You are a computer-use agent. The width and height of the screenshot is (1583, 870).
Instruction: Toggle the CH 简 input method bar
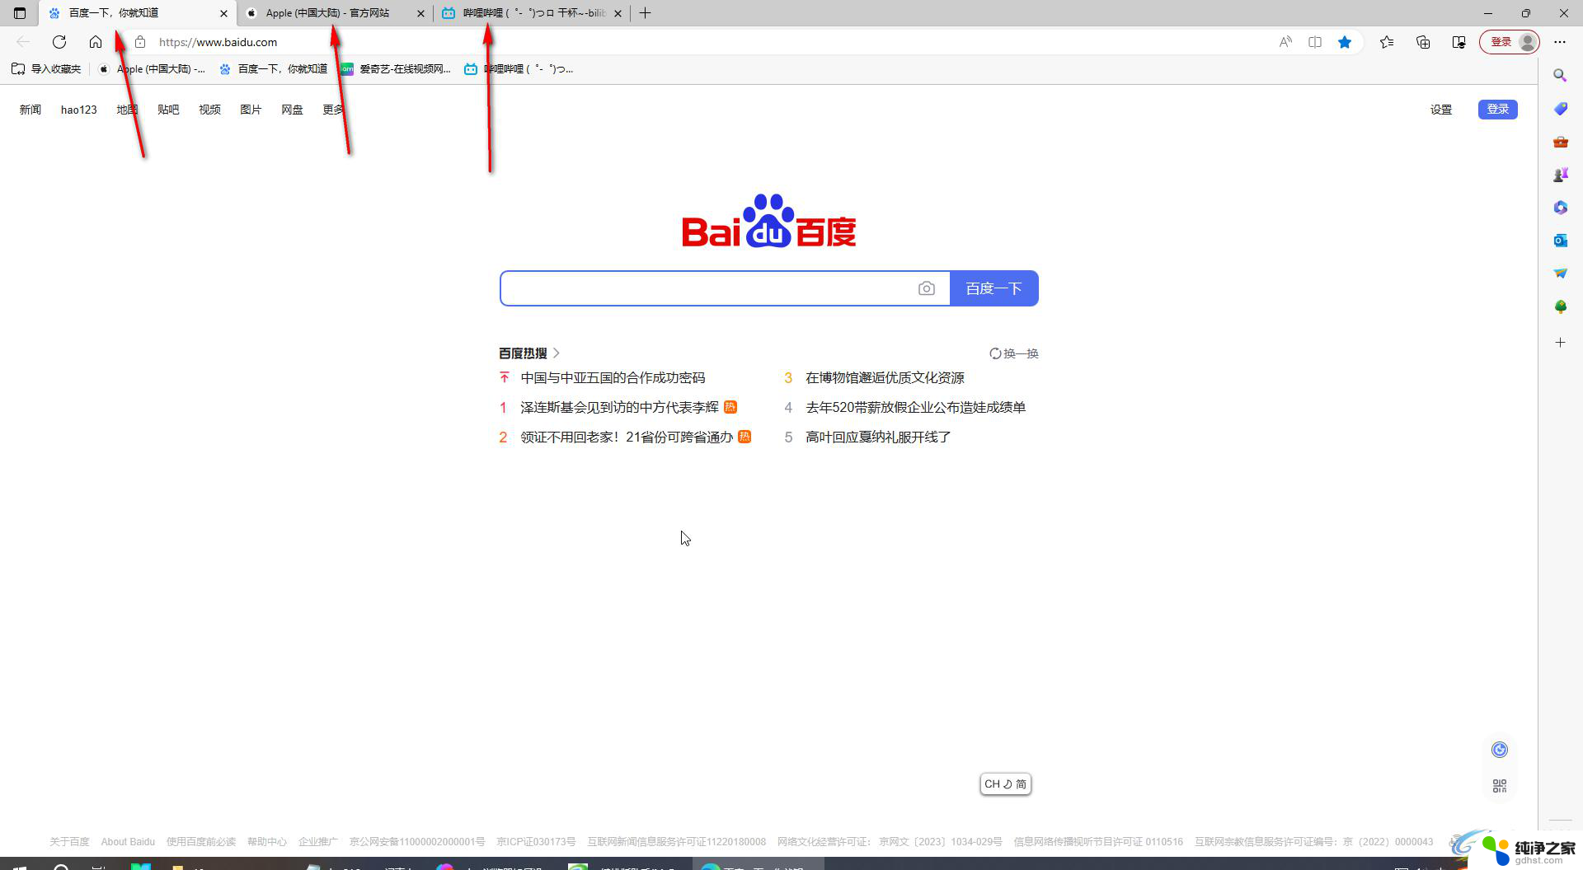coord(1005,784)
